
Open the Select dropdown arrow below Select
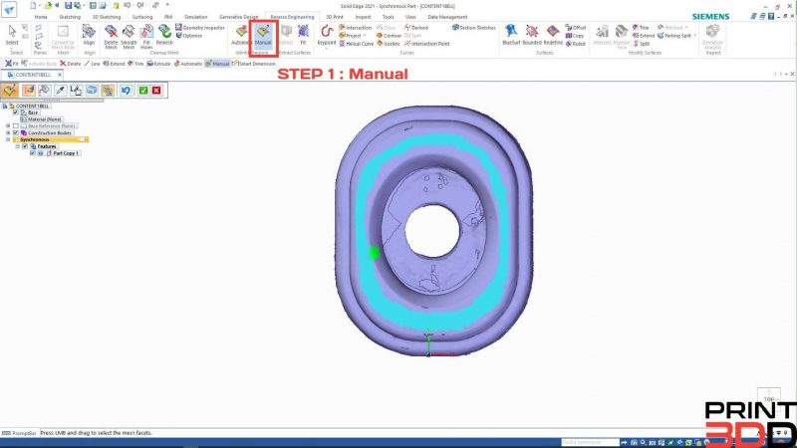click(12, 49)
